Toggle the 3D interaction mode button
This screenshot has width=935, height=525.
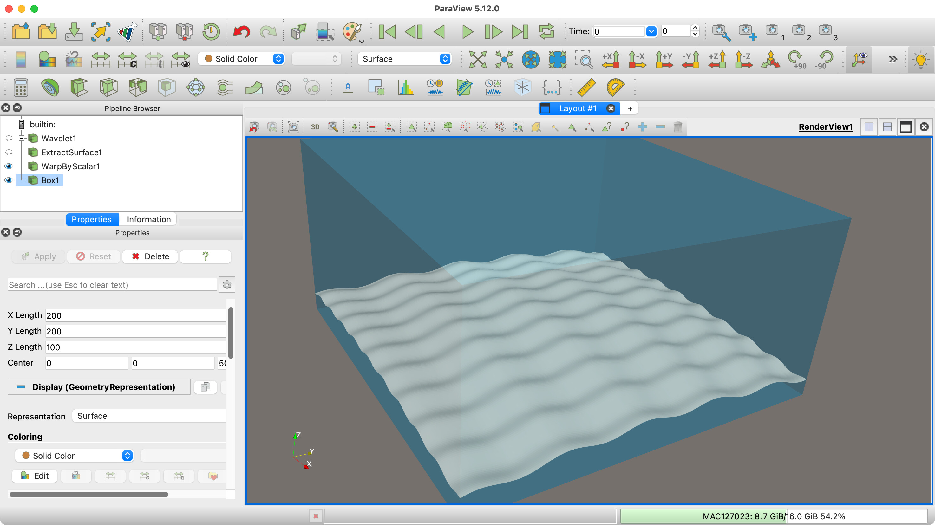click(x=315, y=127)
